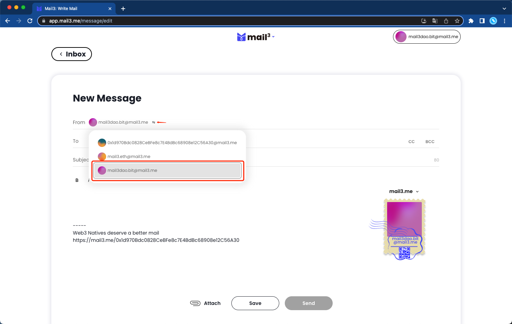The height and width of the screenshot is (324, 512).
Task: Click the site lock icon
Action: (44, 21)
